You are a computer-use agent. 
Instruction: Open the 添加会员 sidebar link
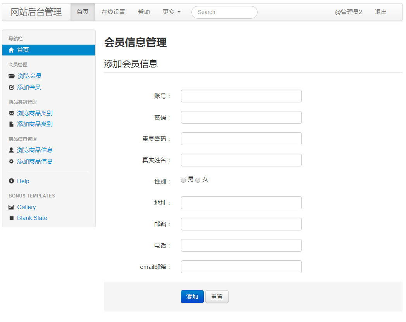pos(29,87)
